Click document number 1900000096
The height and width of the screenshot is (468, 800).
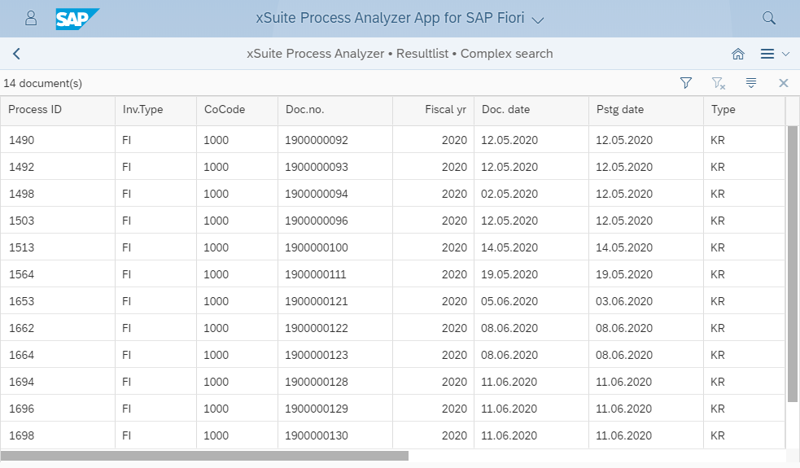click(317, 221)
